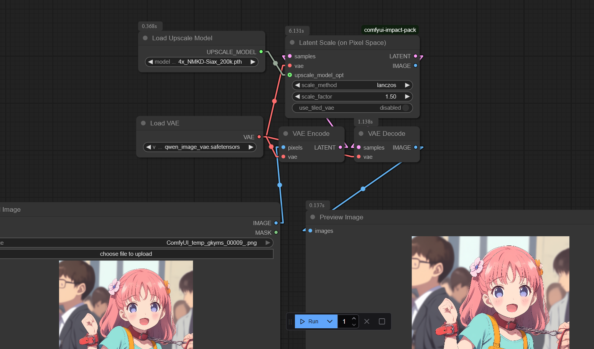Click the 1.138s execution time badge
Viewport: 594px width, 349px height.
click(365, 122)
